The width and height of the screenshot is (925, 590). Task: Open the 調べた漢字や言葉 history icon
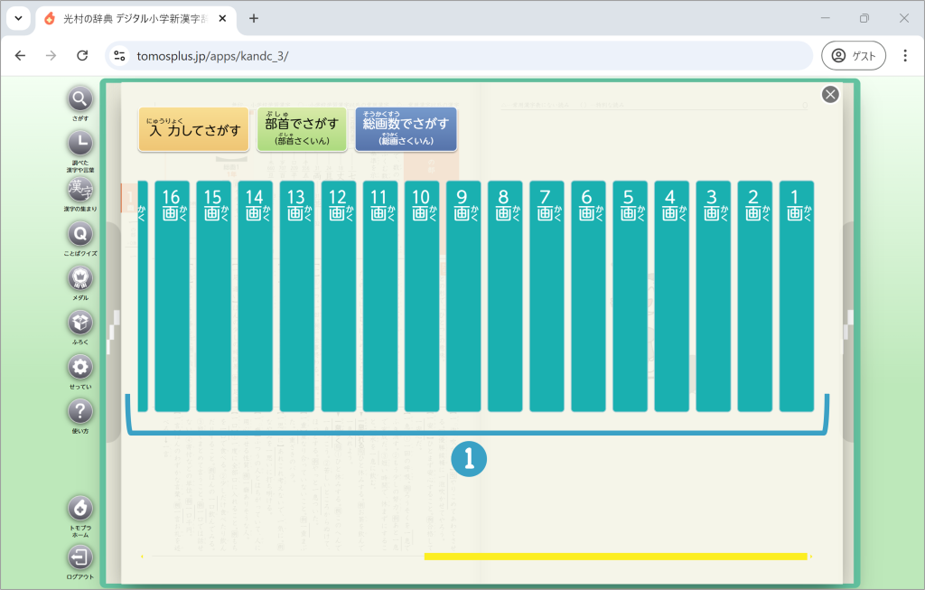80,144
